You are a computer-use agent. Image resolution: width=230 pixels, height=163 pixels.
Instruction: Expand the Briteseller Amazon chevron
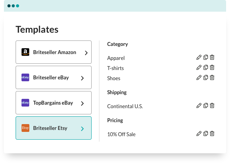86,53
